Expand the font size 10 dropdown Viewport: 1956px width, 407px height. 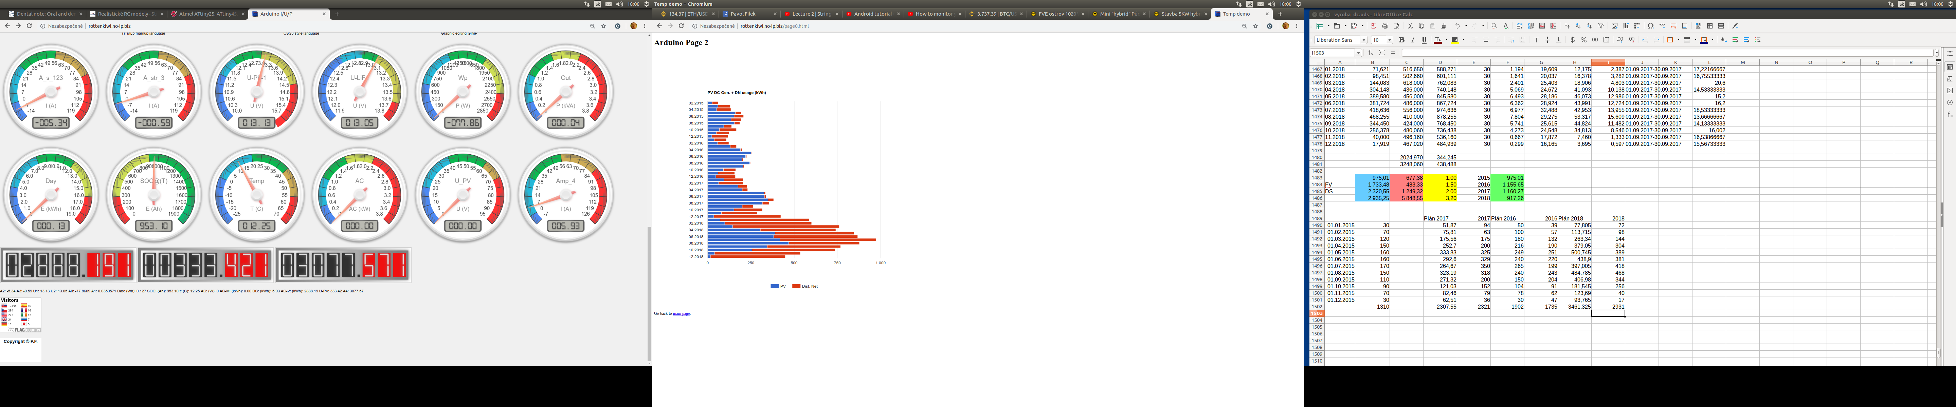coord(1390,40)
